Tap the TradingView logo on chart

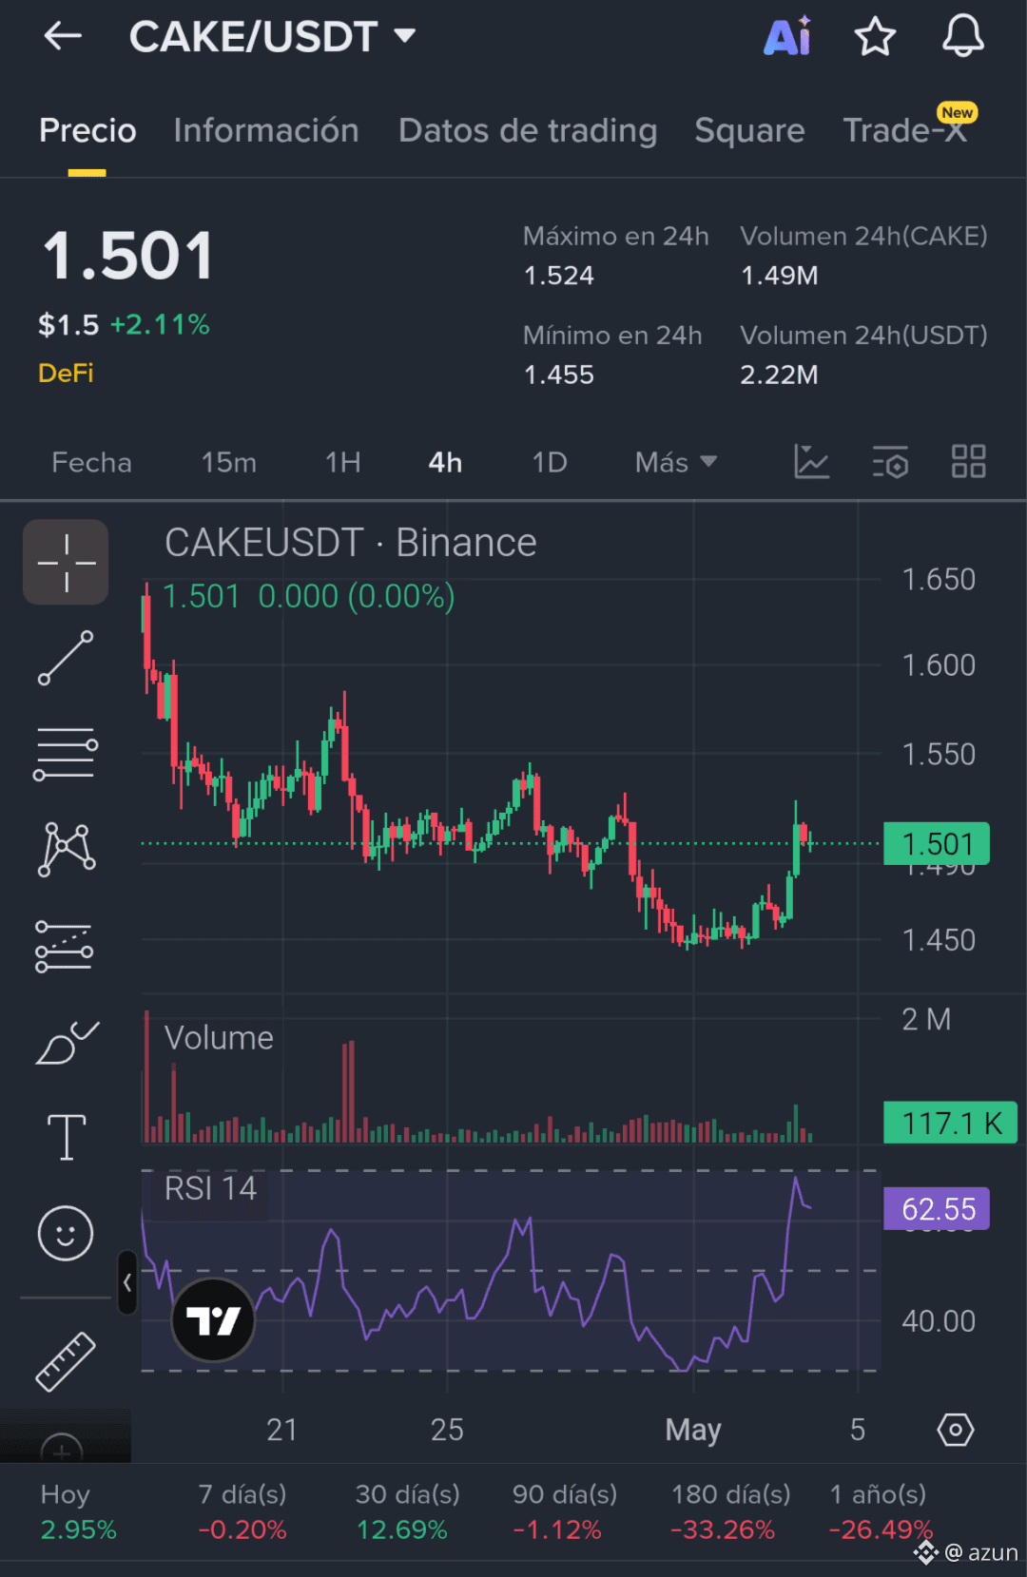[213, 1319]
